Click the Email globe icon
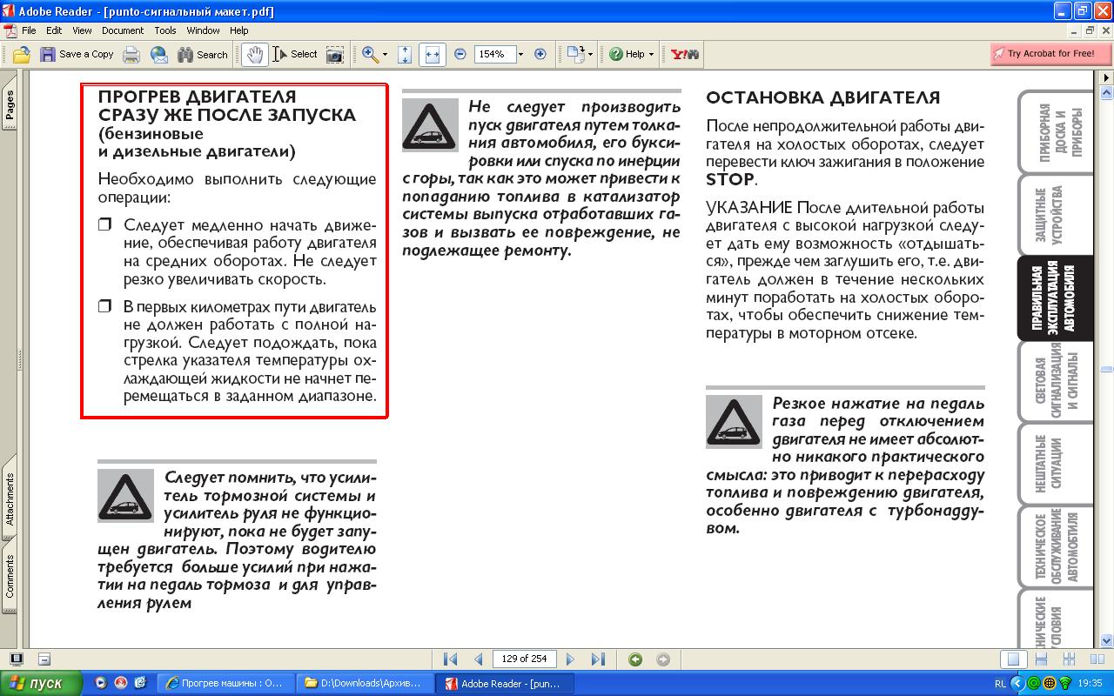 point(158,54)
